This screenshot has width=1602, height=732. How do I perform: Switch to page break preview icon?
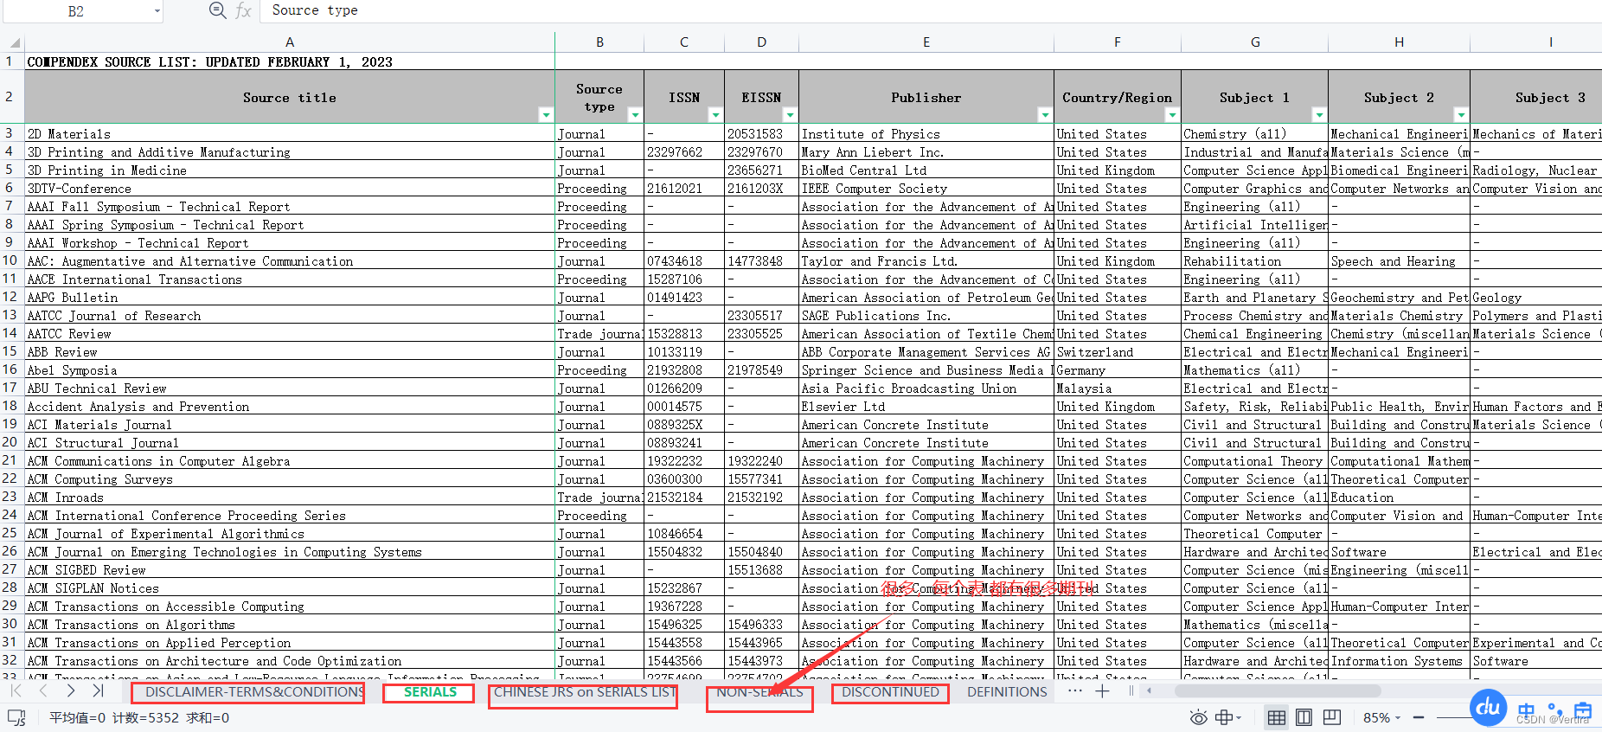point(1332,717)
